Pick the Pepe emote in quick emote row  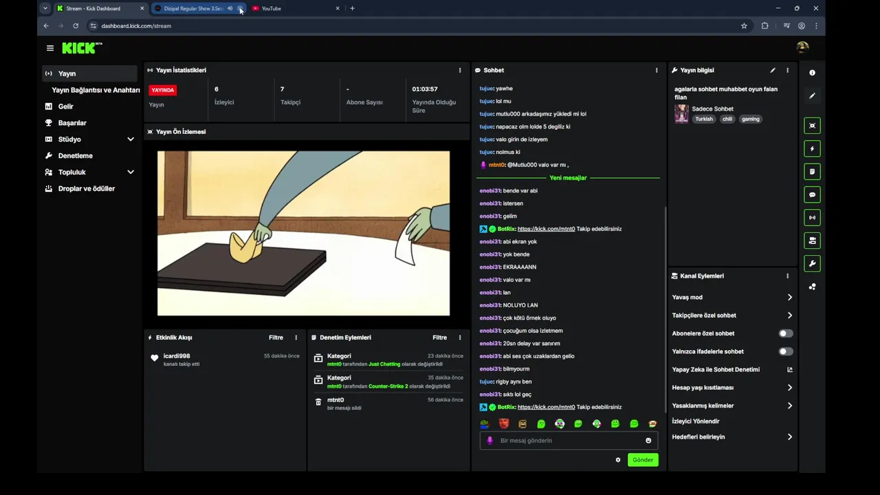pyautogui.click(x=485, y=424)
